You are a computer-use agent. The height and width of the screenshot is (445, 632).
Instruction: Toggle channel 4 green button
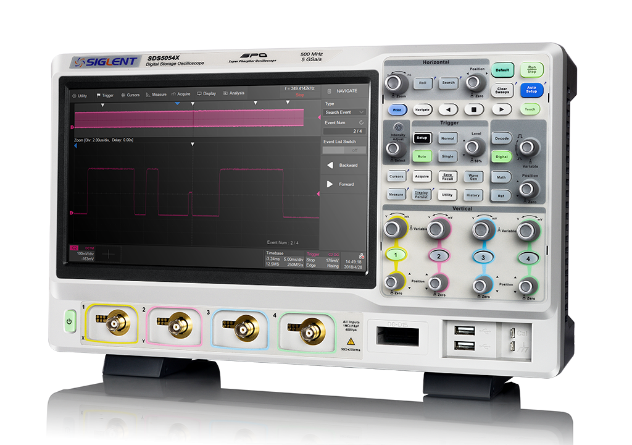tap(528, 259)
